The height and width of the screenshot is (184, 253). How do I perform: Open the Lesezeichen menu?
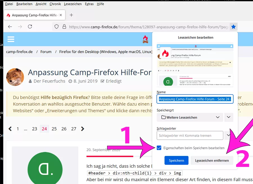click(x=73, y=4)
